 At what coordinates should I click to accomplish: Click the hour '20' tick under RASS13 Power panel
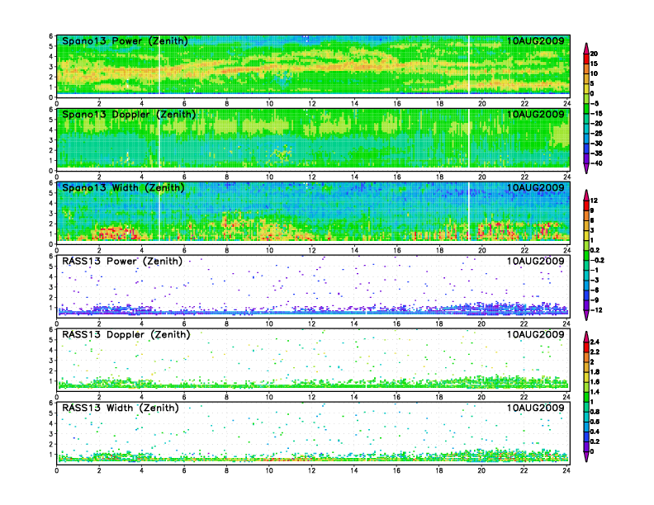482,323
